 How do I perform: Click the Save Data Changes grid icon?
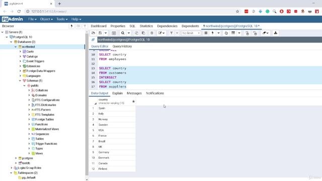coord(114,33)
